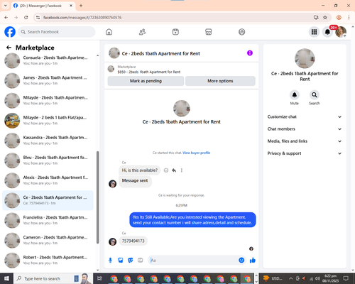Open the Friends icon in top navigation
Image resolution: width=355 pixels, height=284 pixels.
pos(142,32)
